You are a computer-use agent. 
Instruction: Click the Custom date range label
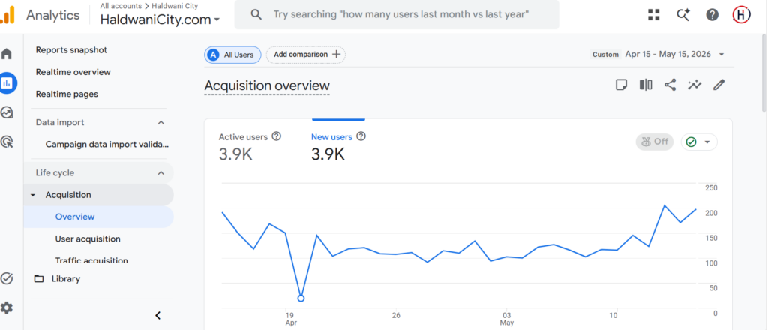point(606,55)
